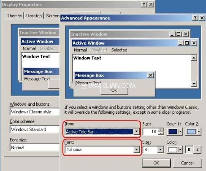206x171 pixels.
Task: Click the OK button in preview message box
Action: click(x=114, y=91)
